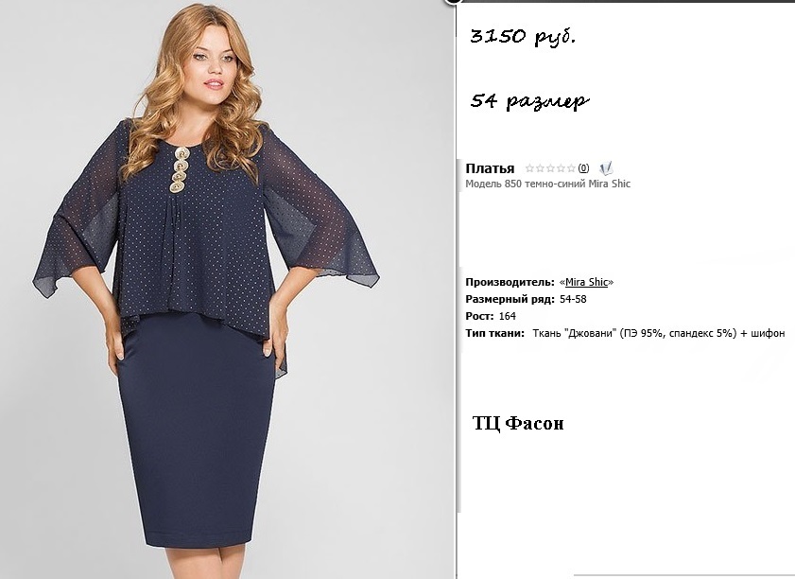Click the divider between photo and details
The width and height of the screenshot is (795, 579).
tap(456, 289)
